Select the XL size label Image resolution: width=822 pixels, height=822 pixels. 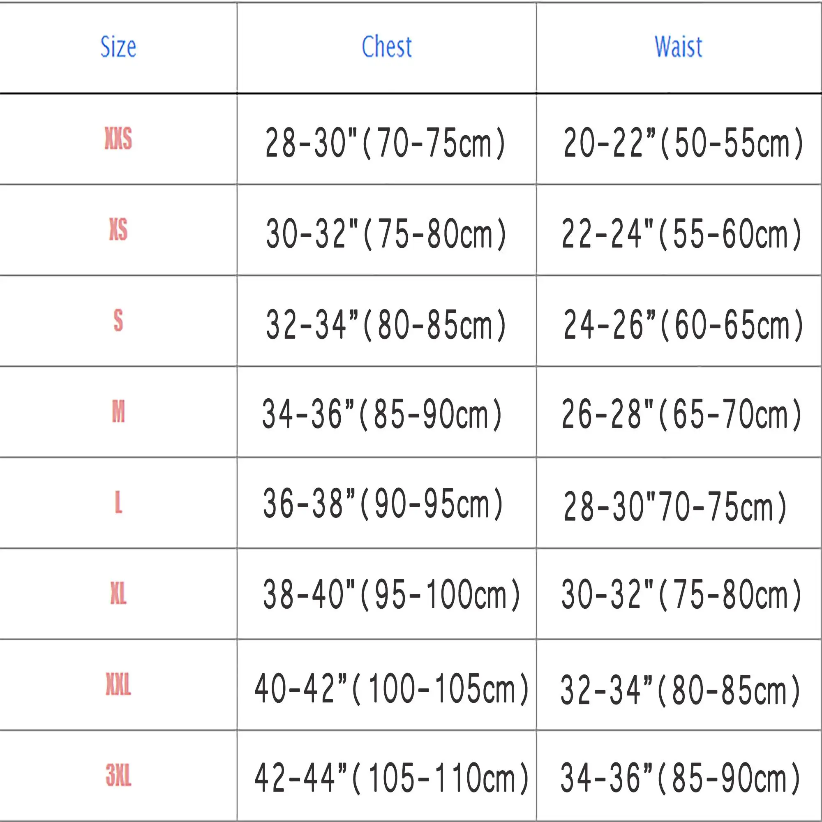(118, 593)
